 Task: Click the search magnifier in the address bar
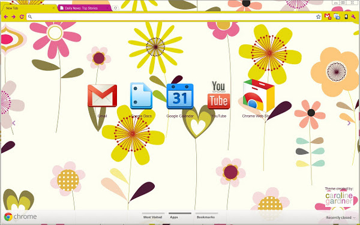coord(30,17)
